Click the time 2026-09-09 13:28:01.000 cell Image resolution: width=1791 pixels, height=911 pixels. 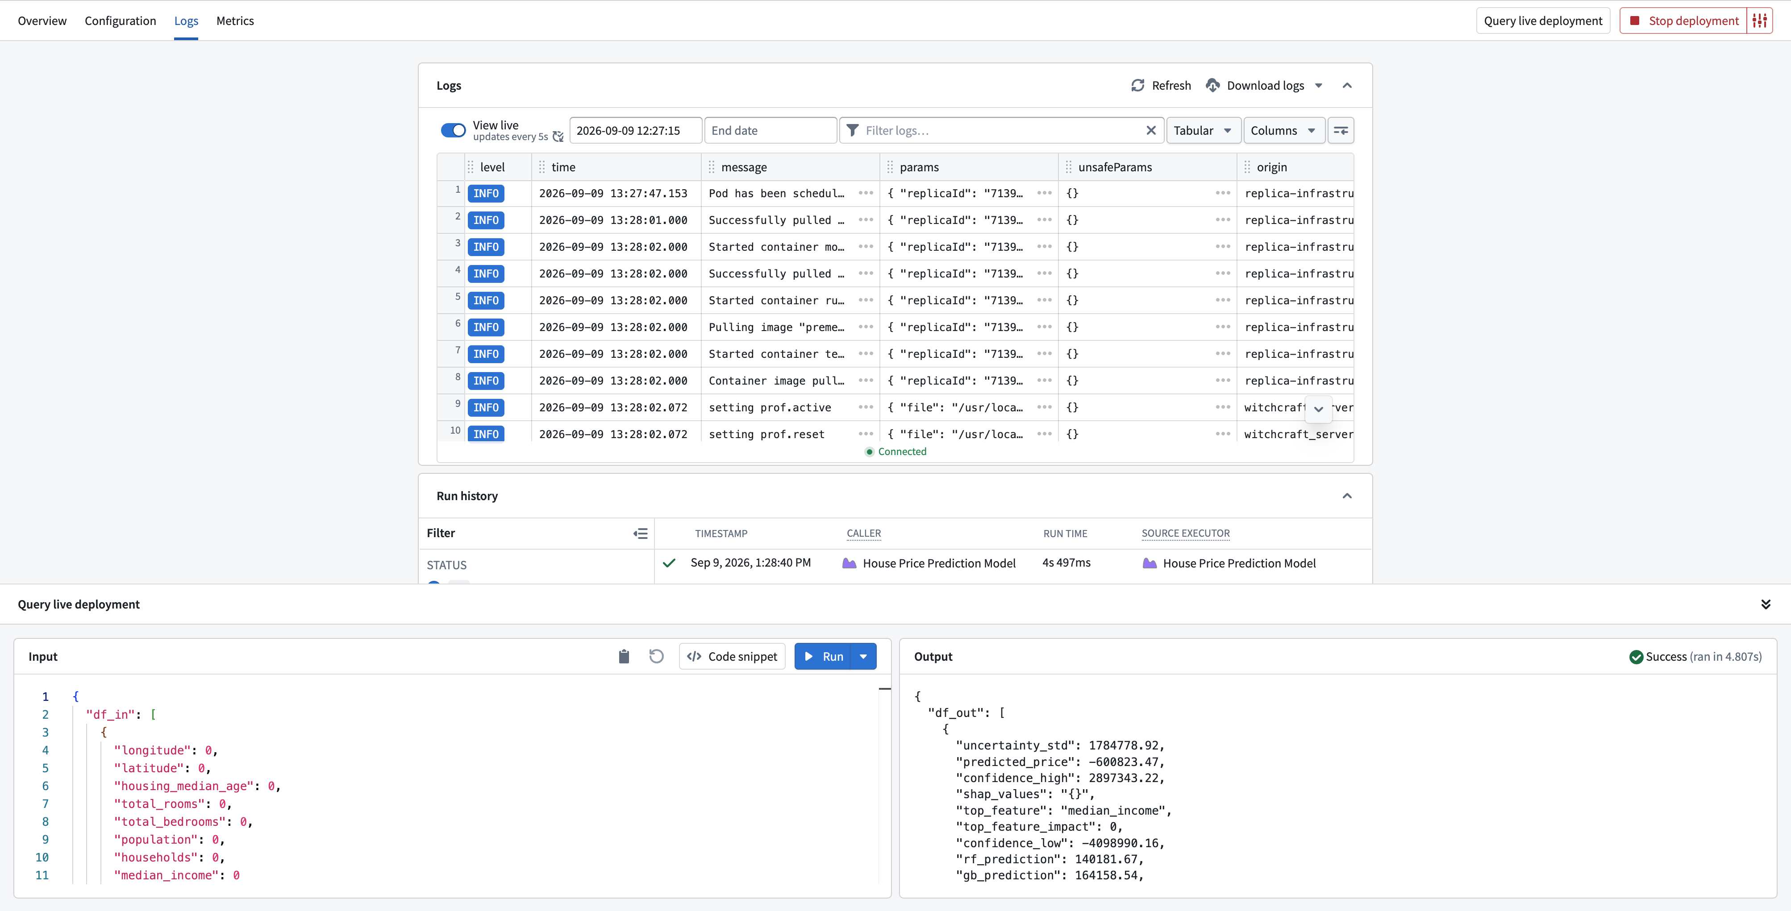click(613, 220)
